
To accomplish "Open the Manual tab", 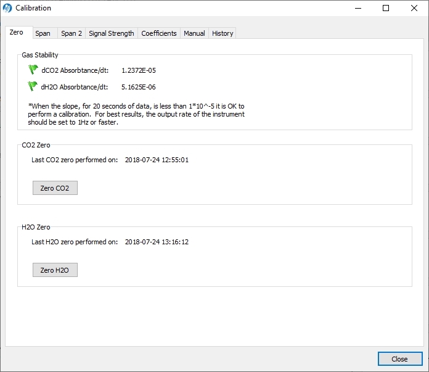I will 194,33.
